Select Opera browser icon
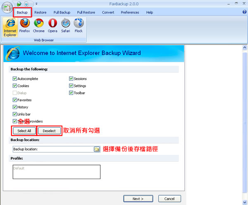248x205 pixels. coord(52,26)
